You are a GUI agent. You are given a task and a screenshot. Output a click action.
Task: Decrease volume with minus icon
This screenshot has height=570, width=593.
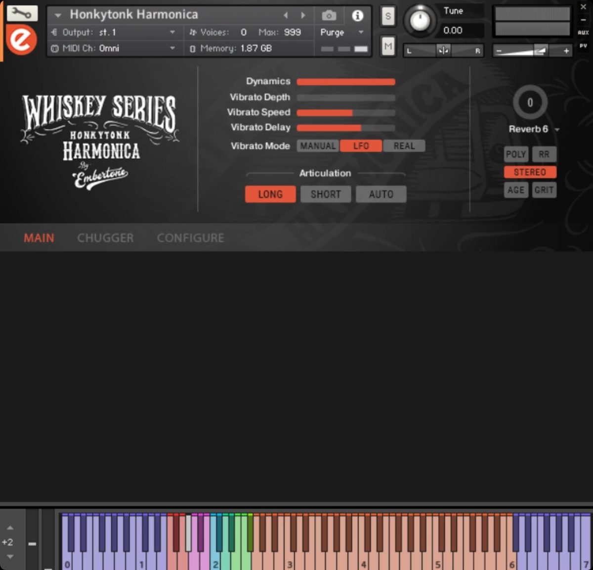499,50
